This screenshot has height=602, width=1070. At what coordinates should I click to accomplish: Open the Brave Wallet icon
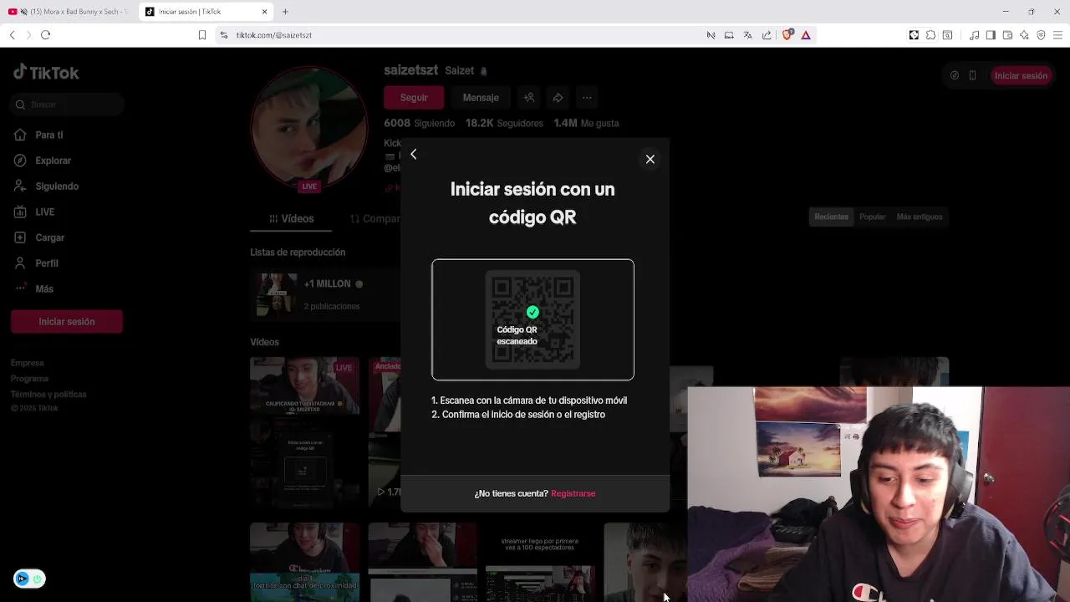point(1007,35)
